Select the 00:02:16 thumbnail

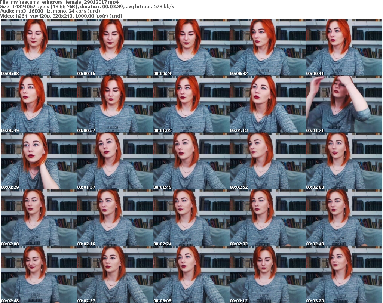115,218
